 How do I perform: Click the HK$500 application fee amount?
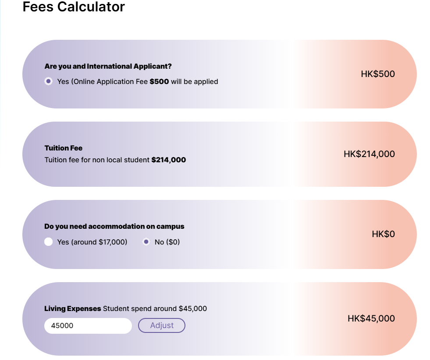(x=378, y=74)
